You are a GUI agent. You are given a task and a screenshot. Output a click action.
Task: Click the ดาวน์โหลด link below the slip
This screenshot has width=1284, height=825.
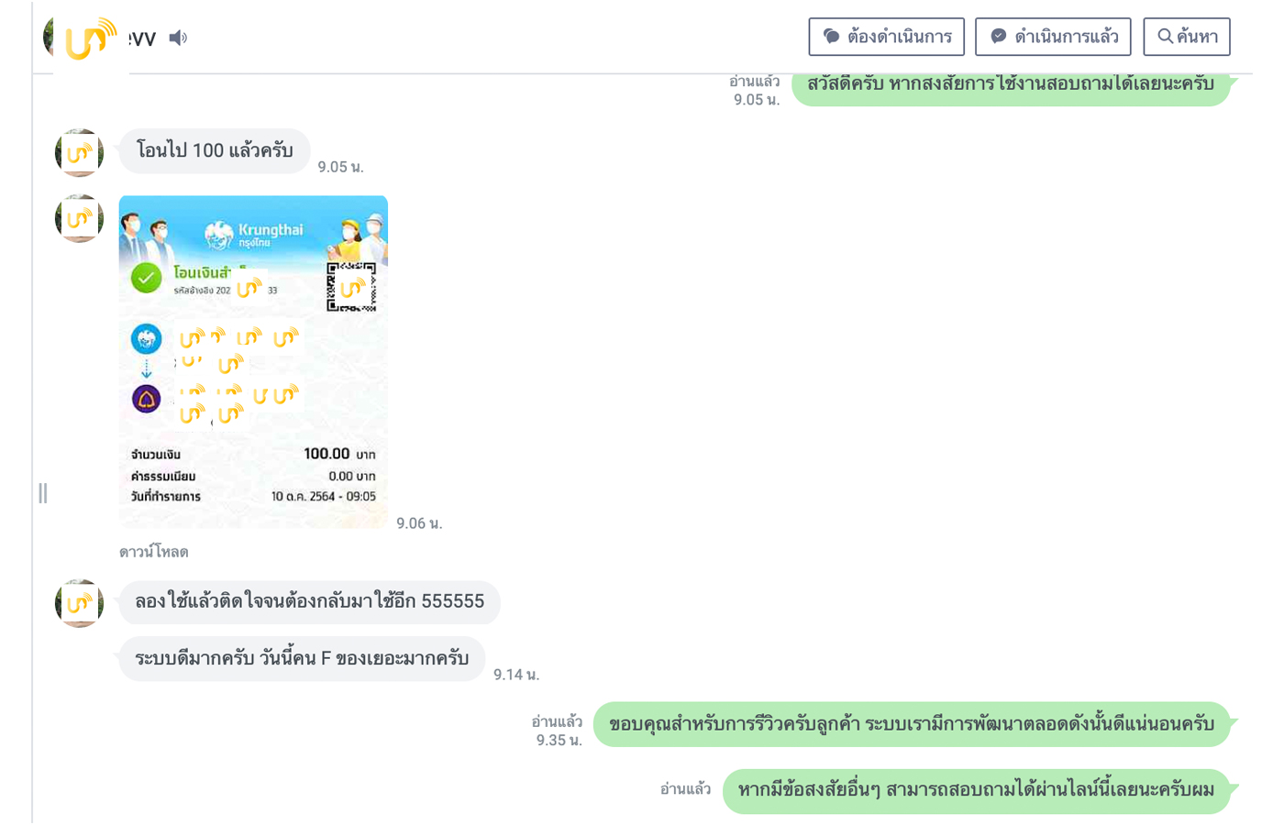(x=153, y=552)
